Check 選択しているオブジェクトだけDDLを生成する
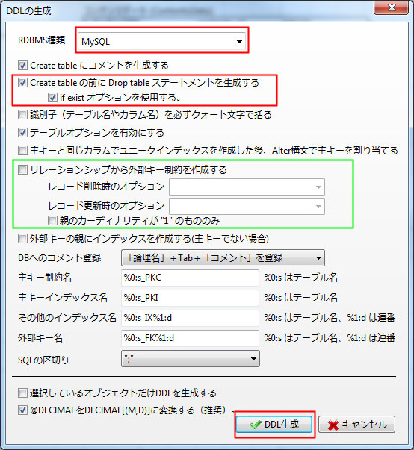 (x=22, y=393)
